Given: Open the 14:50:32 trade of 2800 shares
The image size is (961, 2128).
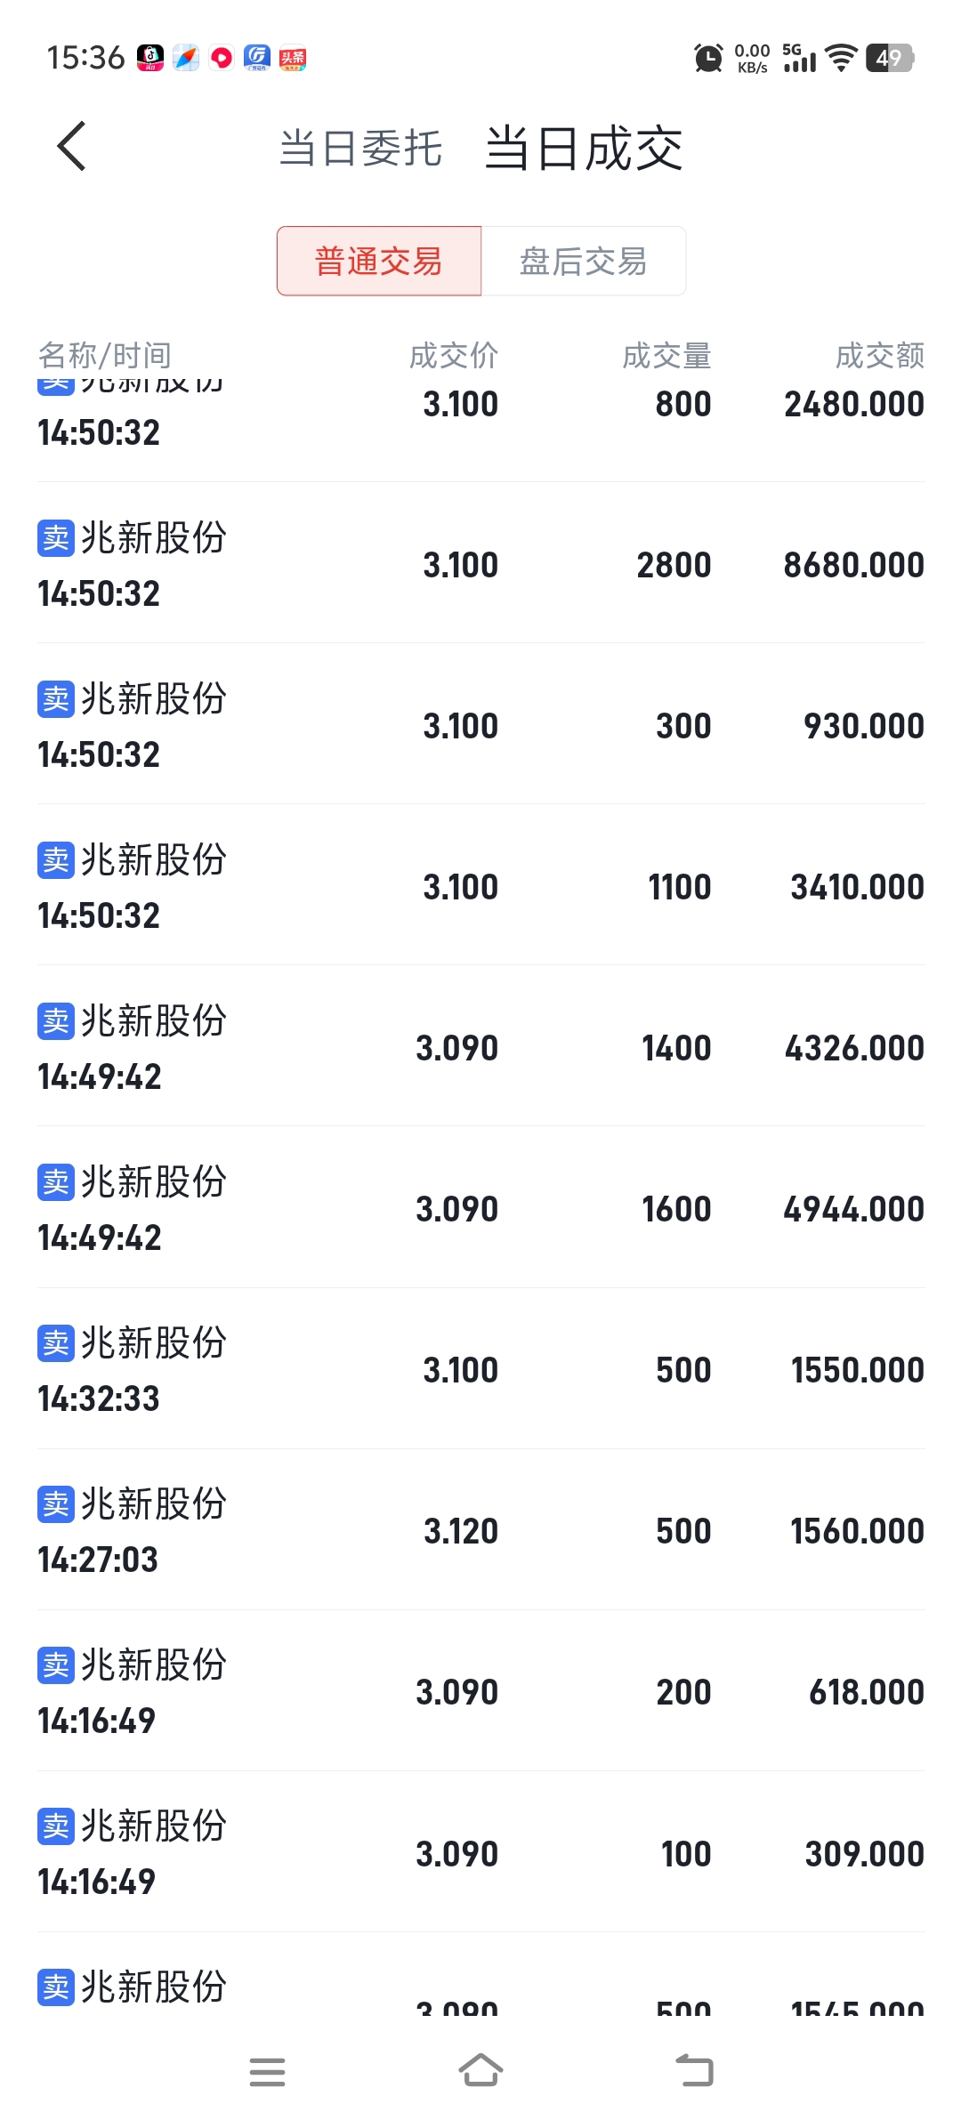Looking at the screenshot, I should pos(480,565).
